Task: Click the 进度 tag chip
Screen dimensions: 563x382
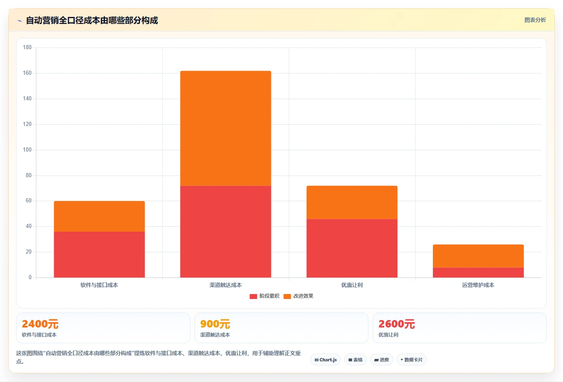Action: [x=382, y=360]
